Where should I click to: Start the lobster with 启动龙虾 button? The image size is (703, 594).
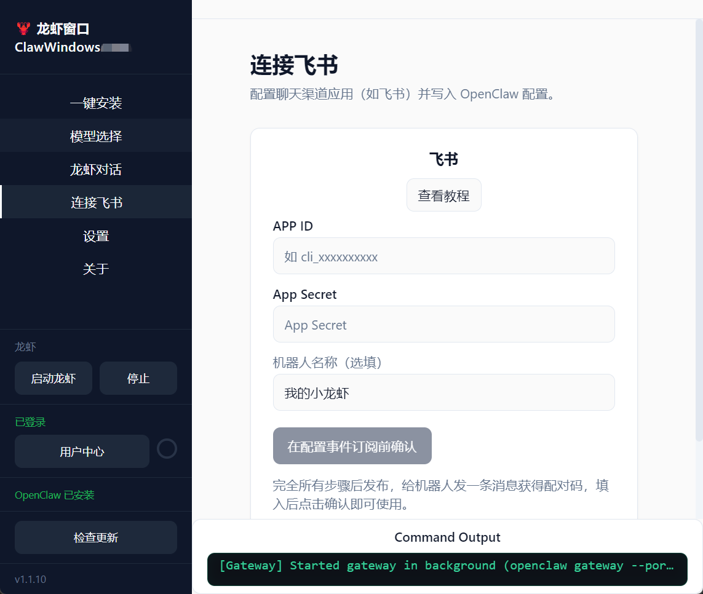click(x=54, y=378)
